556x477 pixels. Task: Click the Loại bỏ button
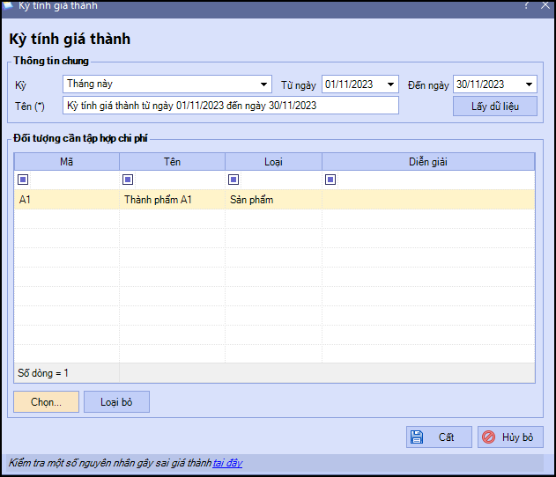[x=116, y=402]
